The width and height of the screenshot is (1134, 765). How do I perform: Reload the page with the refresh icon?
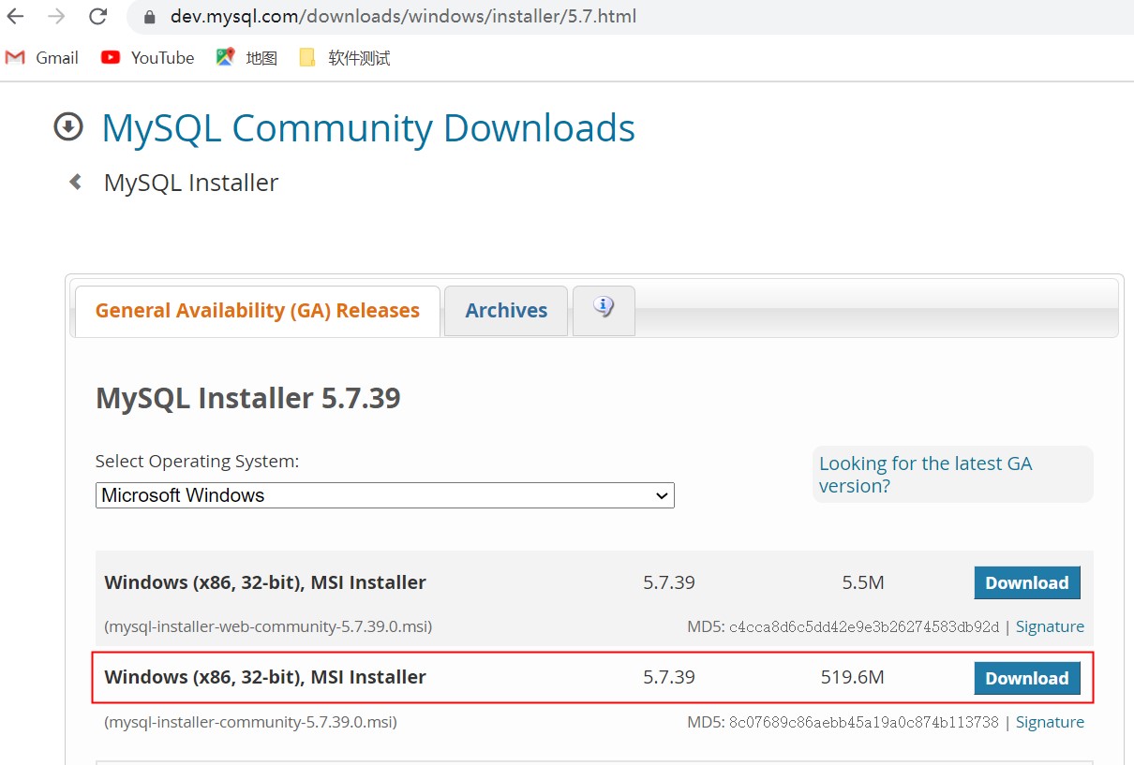[97, 16]
